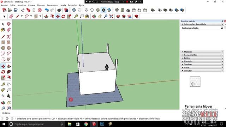
Task: Open the Arquivo menu
Action: (5, 5)
